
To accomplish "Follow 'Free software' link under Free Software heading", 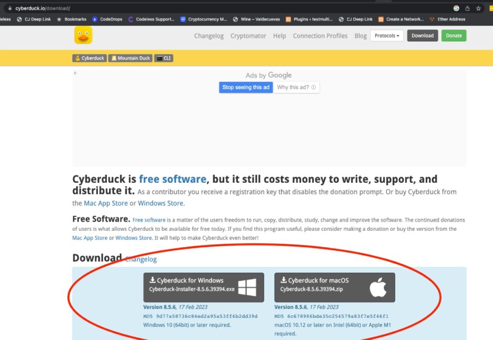I will pos(149,220).
